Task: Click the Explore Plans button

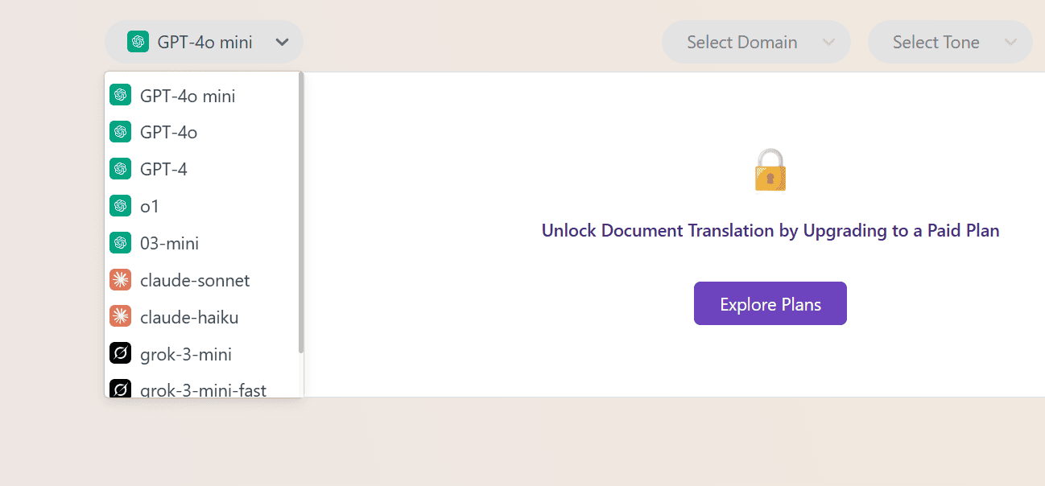Action: [770, 304]
